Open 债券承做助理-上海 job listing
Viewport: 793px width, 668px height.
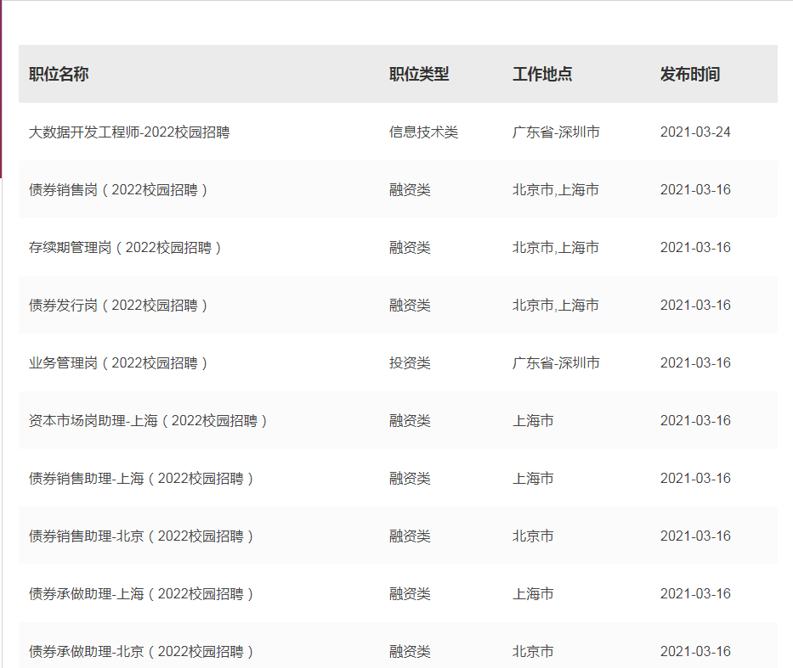click(142, 594)
